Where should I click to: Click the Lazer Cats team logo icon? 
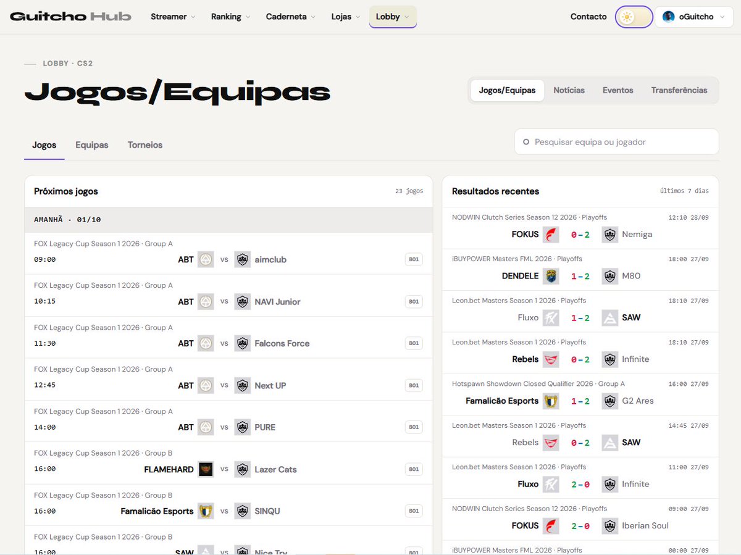click(243, 469)
